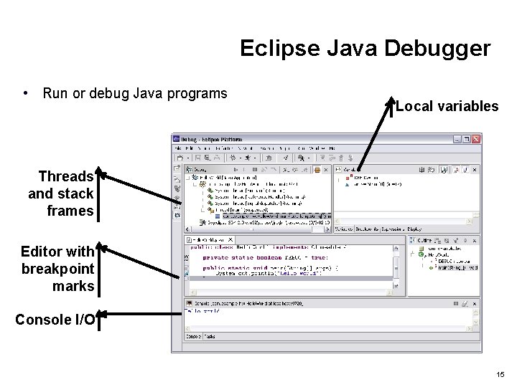Expand the HelloWorld class node in Outline
The image size is (517, 387).
click(412, 254)
